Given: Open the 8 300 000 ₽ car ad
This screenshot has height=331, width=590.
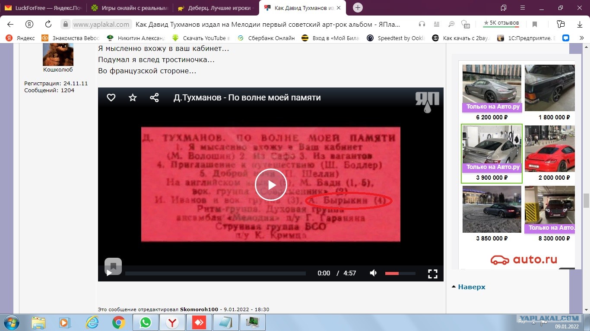Looking at the screenshot, I should 550,214.
